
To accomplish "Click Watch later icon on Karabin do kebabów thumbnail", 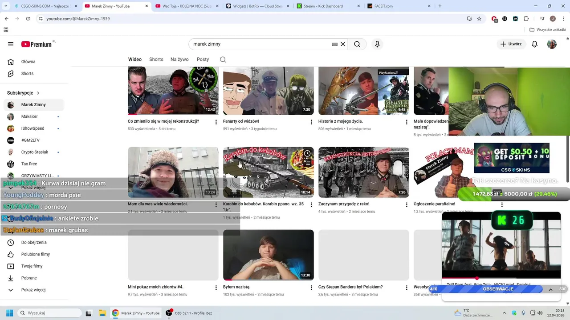I will point(307,154).
